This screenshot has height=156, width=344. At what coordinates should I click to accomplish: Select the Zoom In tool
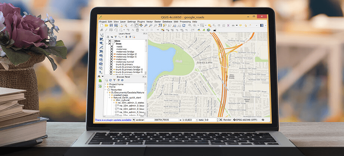click(146, 25)
